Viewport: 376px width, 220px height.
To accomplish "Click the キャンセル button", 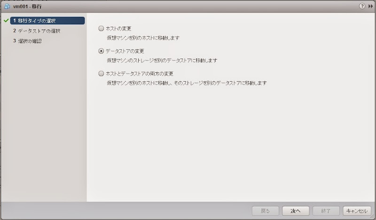I will click(357, 211).
